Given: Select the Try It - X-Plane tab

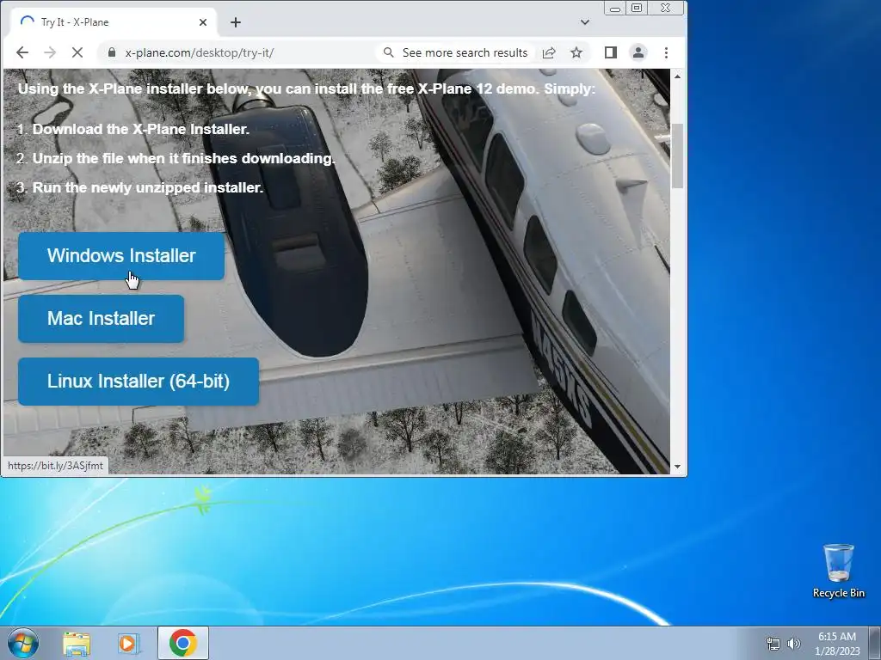Looking at the screenshot, I should pos(114,22).
